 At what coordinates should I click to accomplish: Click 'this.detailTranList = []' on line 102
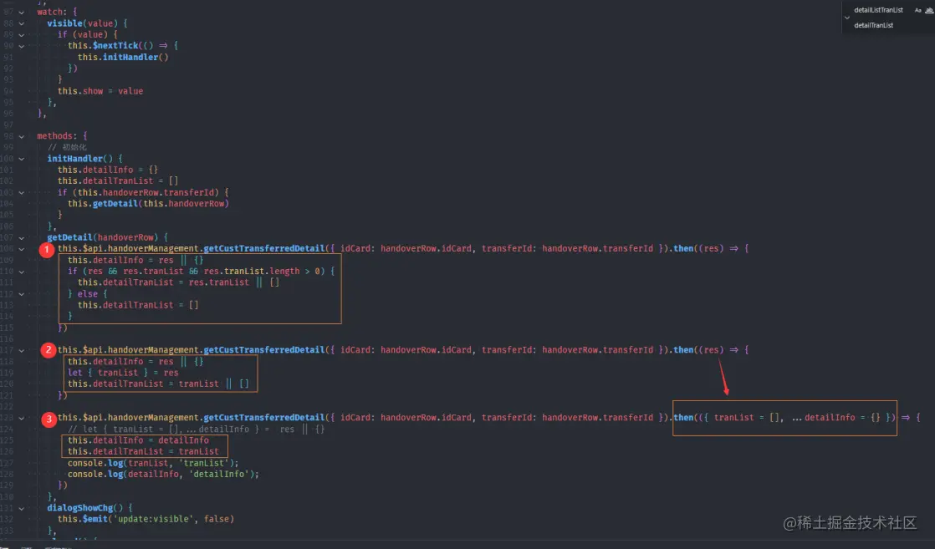[x=117, y=180]
